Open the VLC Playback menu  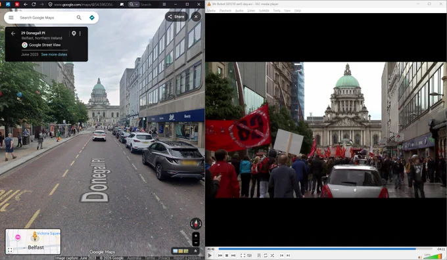click(x=225, y=11)
